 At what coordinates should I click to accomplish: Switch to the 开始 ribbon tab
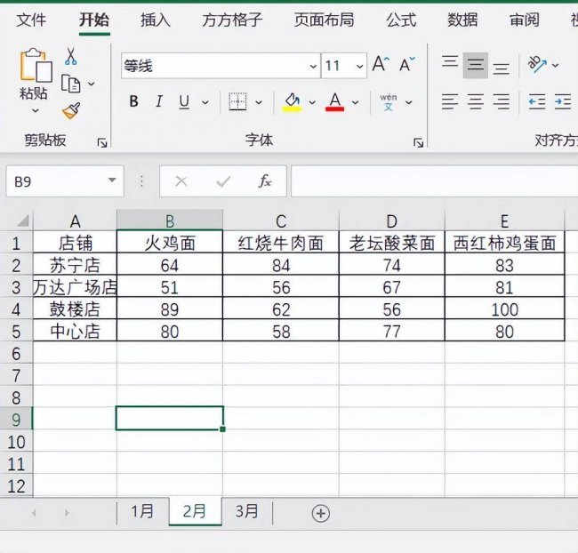click(94, 20)
